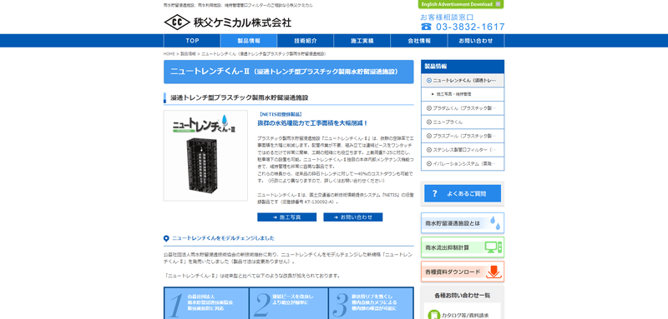Click the Chichibu Chemical diamond CC logo
Viewport: 668px width, 319px height.
click(177, 22)
